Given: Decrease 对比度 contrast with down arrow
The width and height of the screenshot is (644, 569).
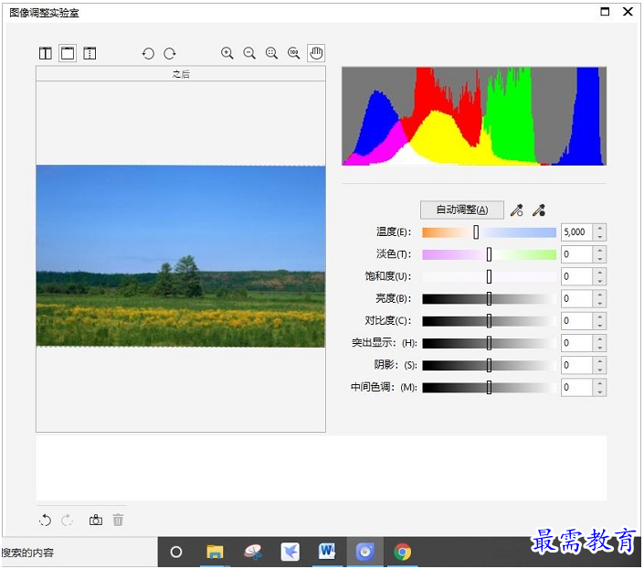Looking at the screenshot, I should (x=600, y=326).
